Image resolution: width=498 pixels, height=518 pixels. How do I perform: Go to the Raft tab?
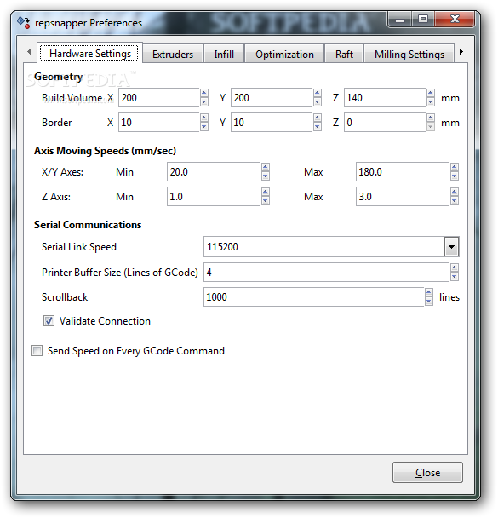click(x=344, y=54)
